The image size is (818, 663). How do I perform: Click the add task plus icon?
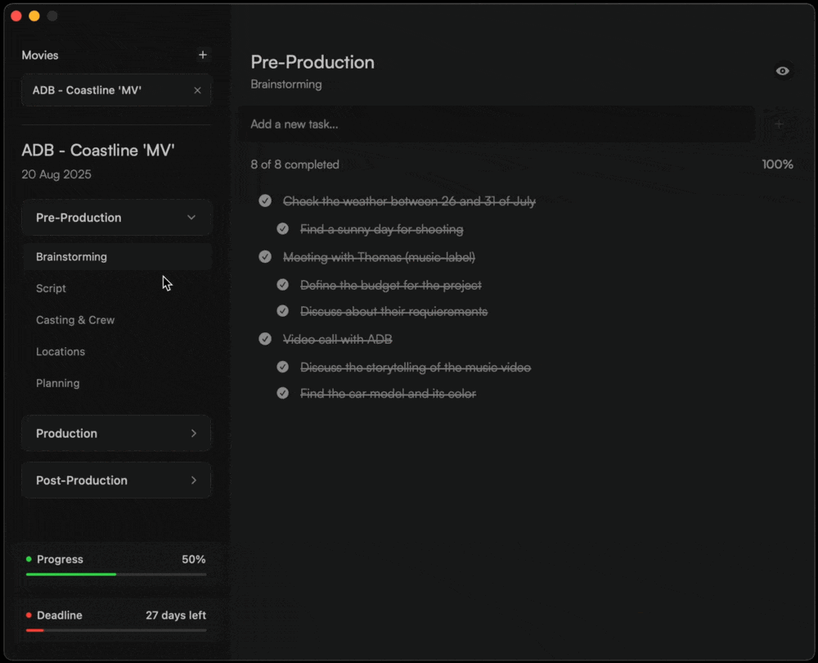[779, 124]
